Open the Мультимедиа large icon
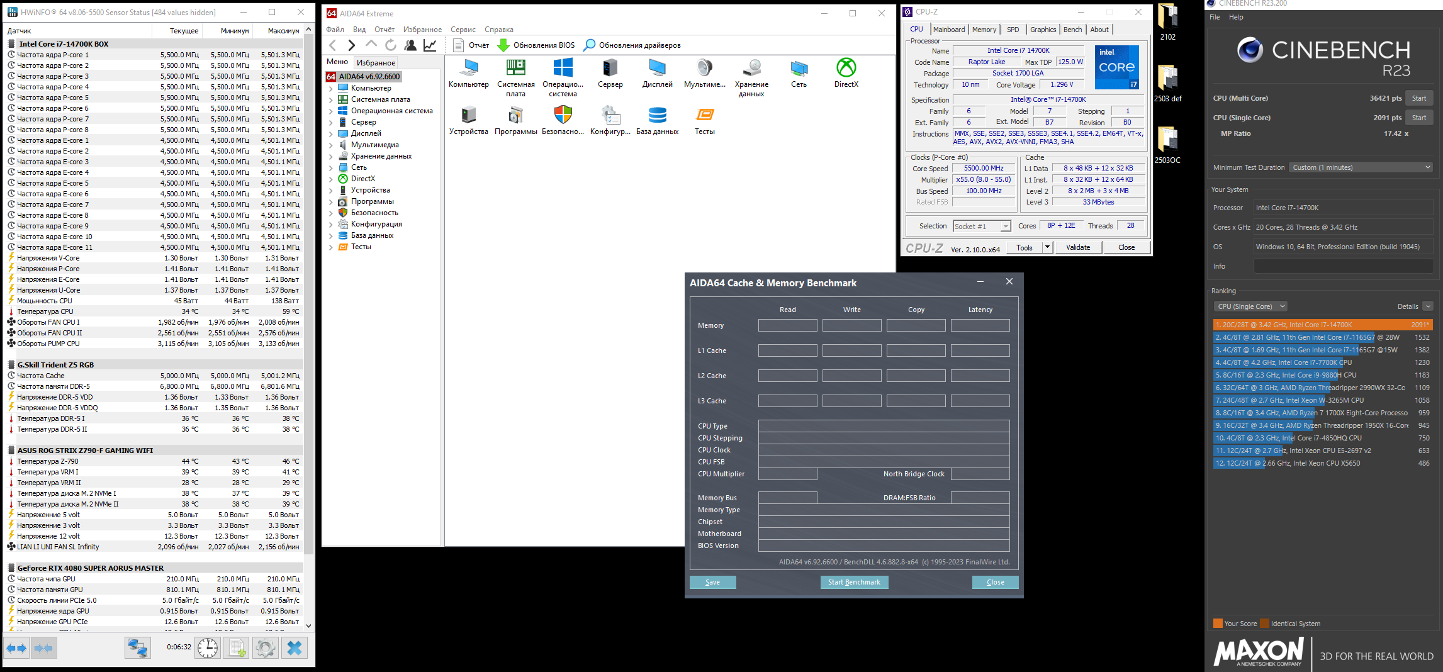Viewport: 1443px width, 672px height. click(704, 73)
